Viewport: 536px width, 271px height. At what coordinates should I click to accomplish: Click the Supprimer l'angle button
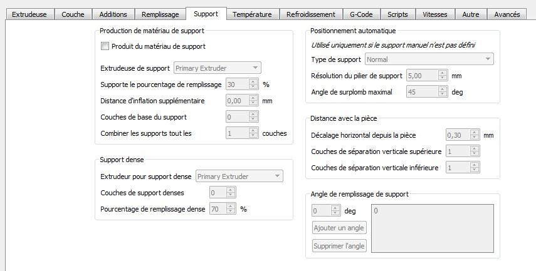[x=339, y=246]
